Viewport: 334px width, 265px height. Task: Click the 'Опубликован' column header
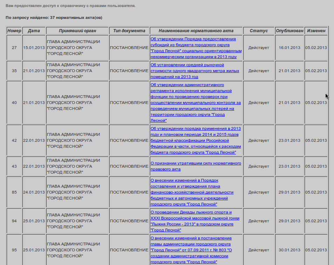tap(290, 31)
